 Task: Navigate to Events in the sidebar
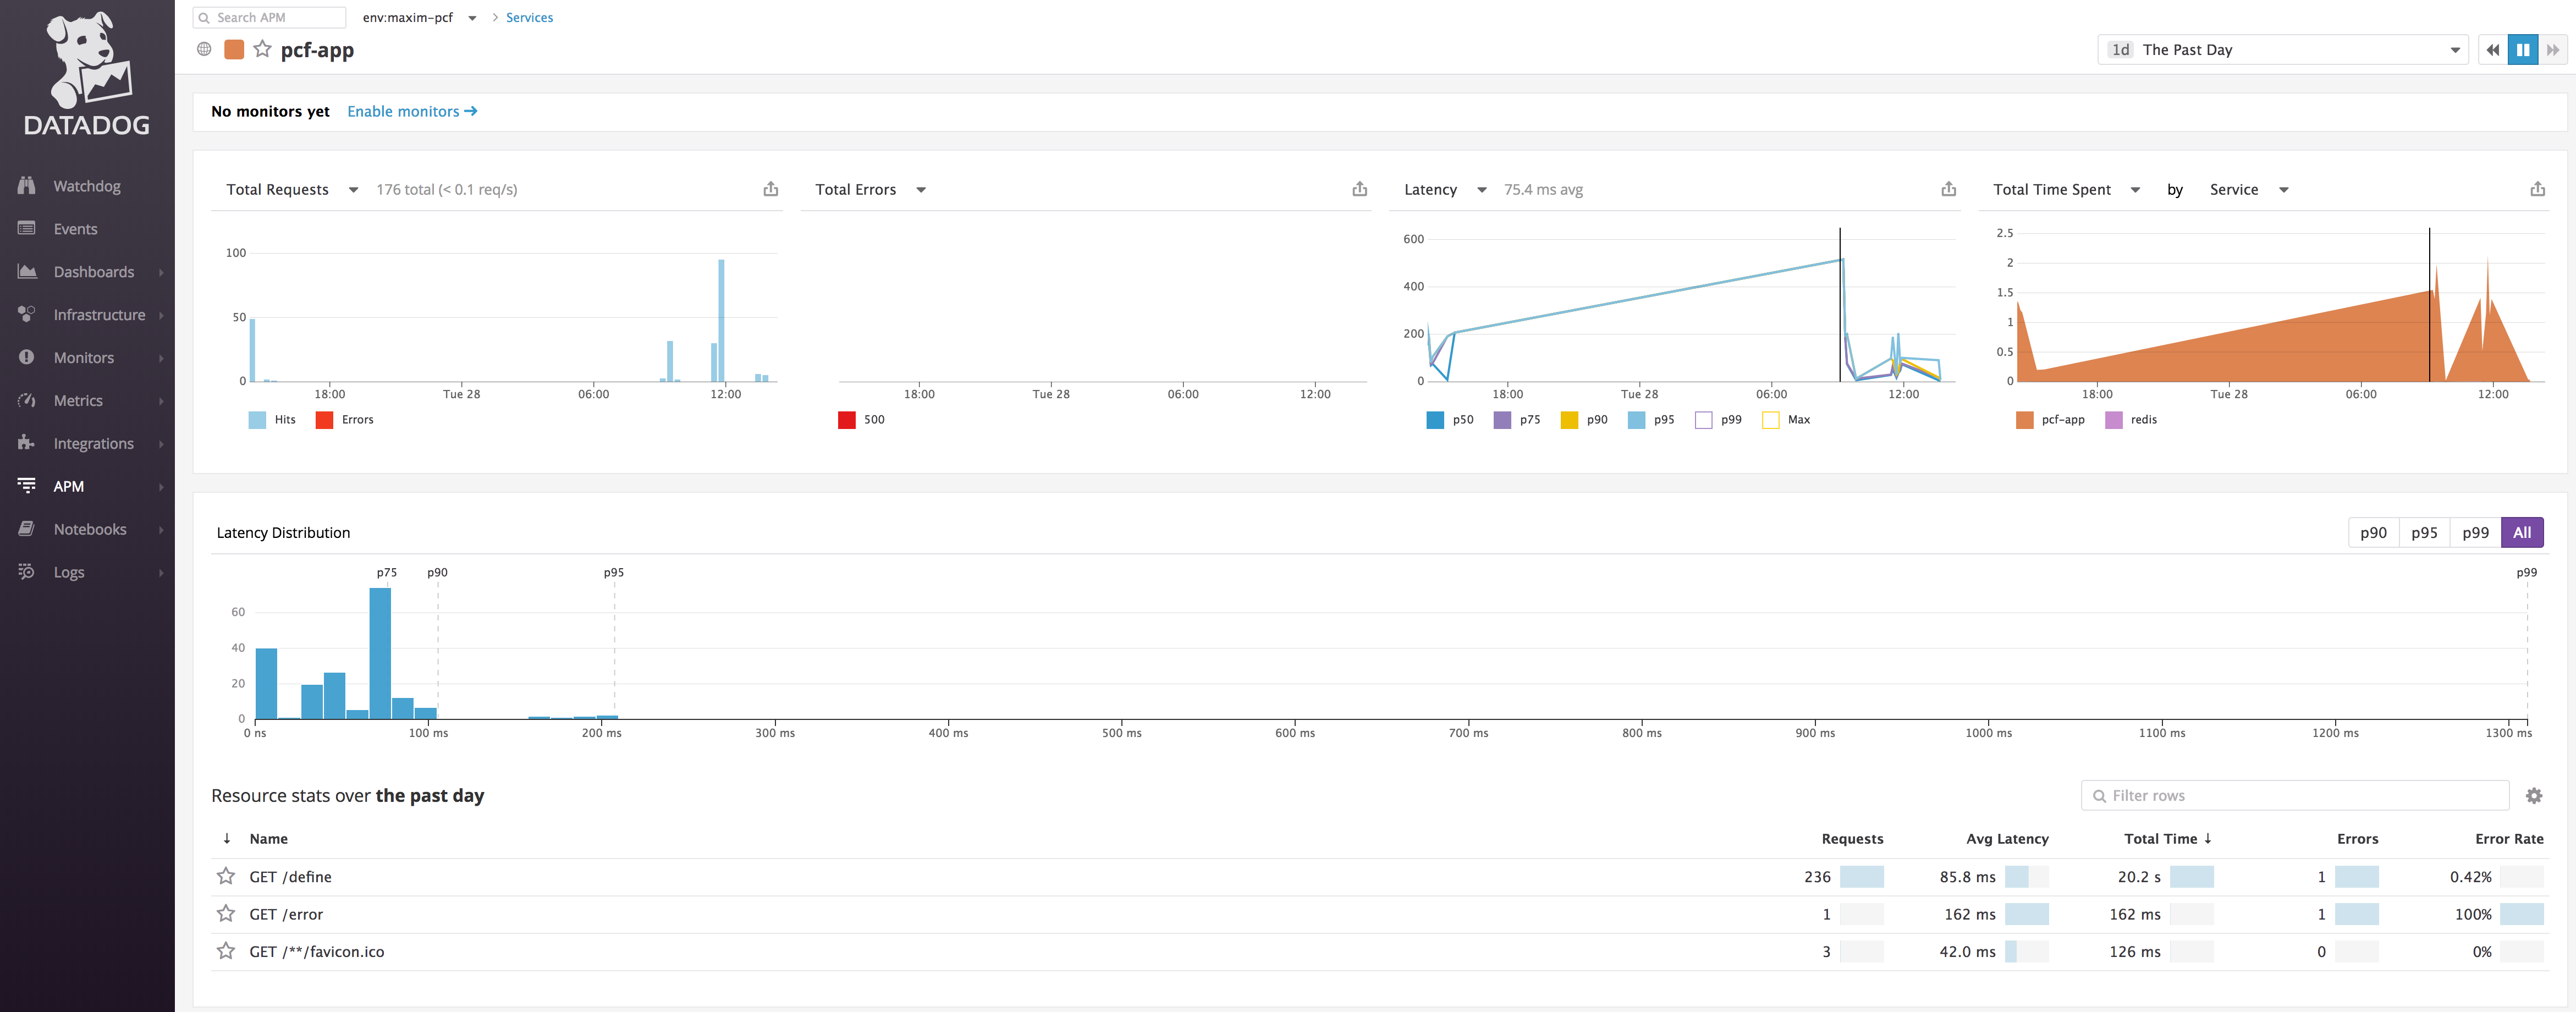click(x=75, y=228)
